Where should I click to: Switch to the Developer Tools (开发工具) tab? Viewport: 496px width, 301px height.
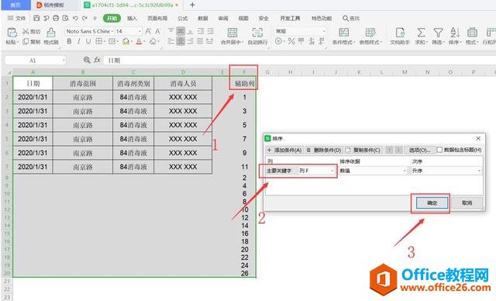point(290,18)
